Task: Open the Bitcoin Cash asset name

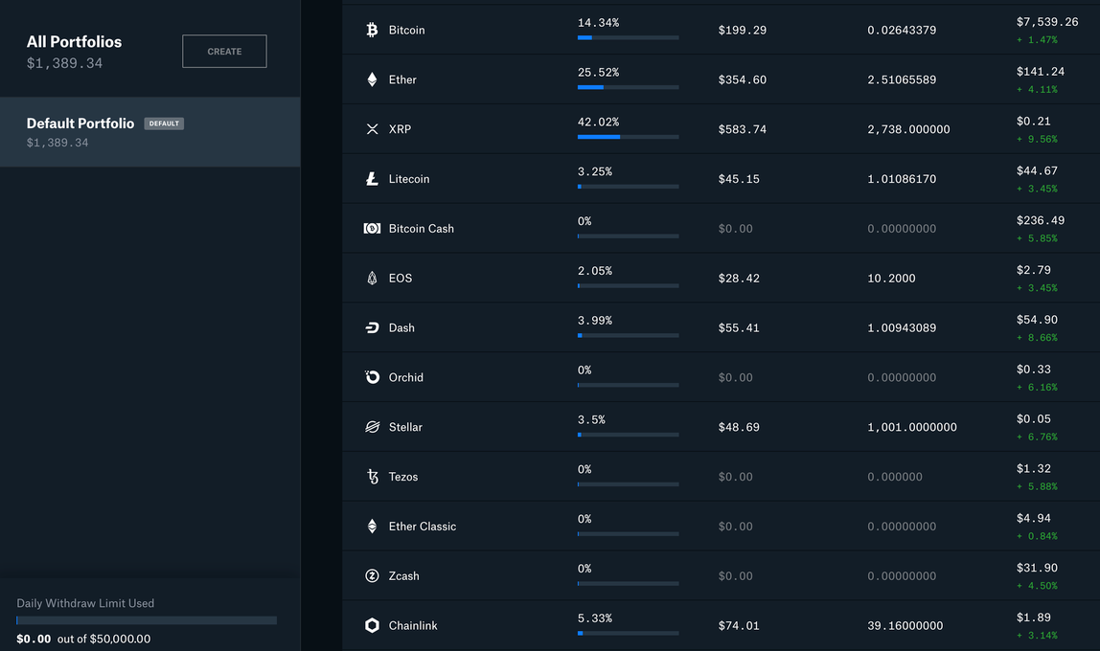Action: (x=422, y=229)
